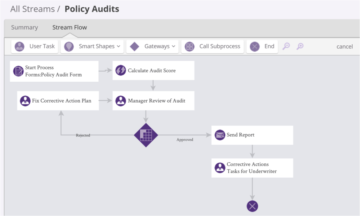The image size is (360, 216).
Task: Click the Start Process form icon
Action: [18, 71]
